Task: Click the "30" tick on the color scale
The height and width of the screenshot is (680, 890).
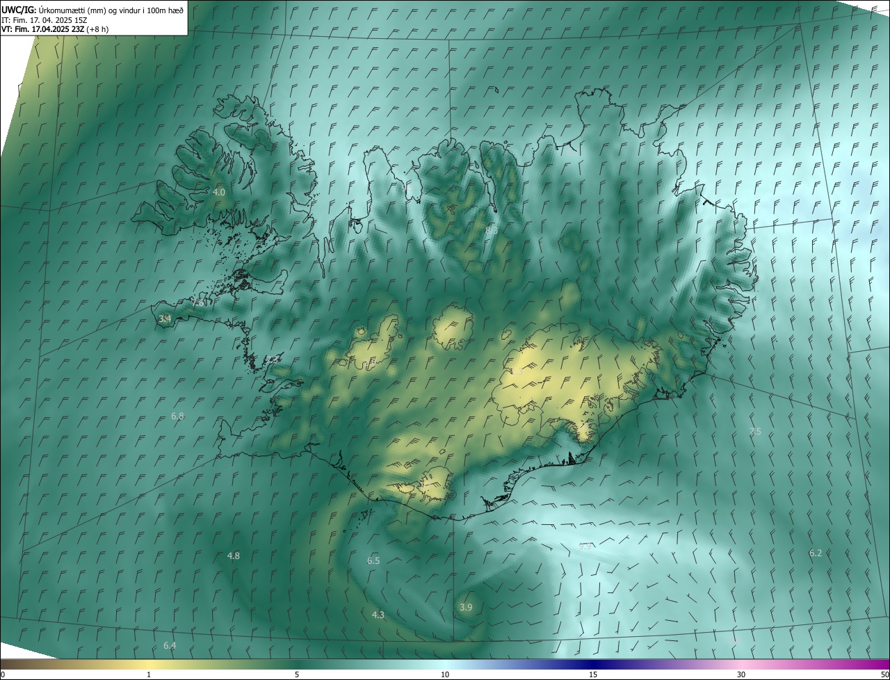Action: [741, 674]
